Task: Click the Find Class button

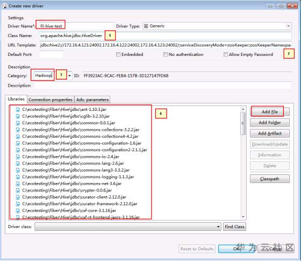Action: pyautogui.click(x=234, y=227)
